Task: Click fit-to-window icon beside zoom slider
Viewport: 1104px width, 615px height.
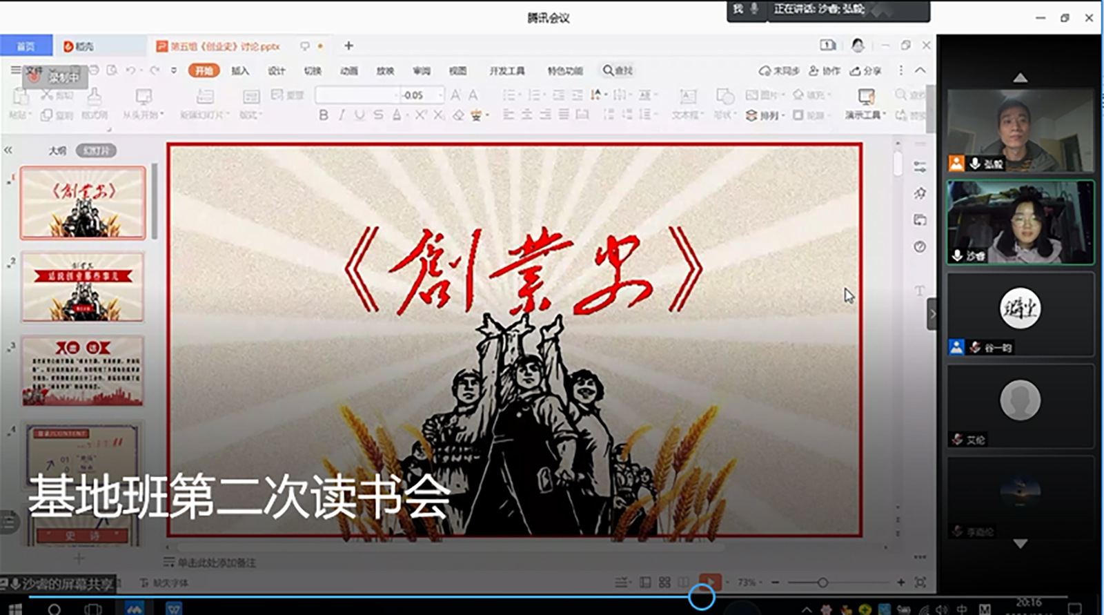Action: (x=920, y=582)
